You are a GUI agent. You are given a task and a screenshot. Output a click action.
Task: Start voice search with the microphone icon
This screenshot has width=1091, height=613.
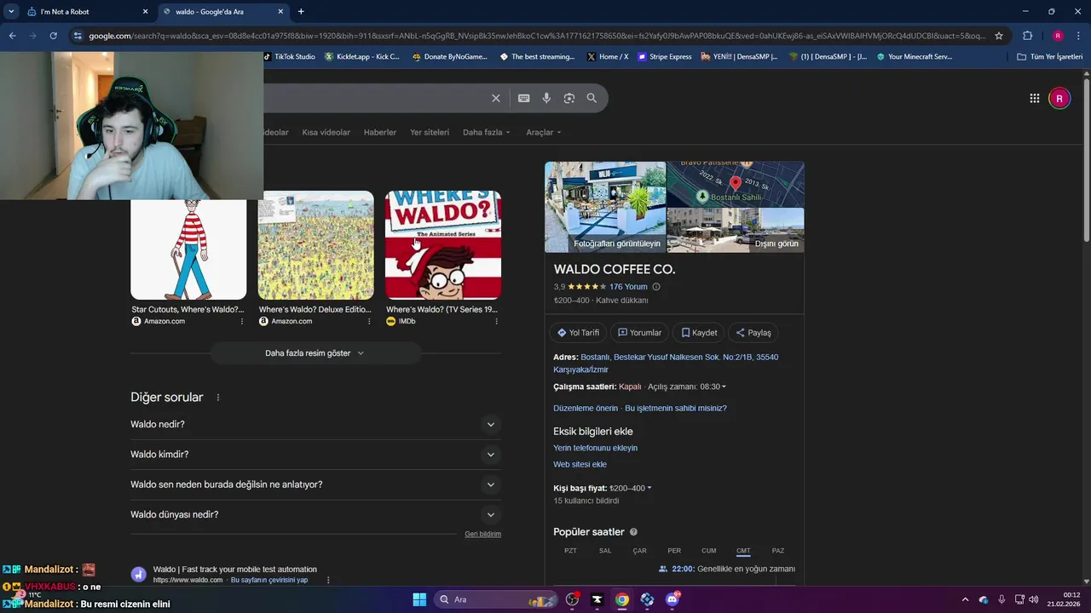pos(546,98)
